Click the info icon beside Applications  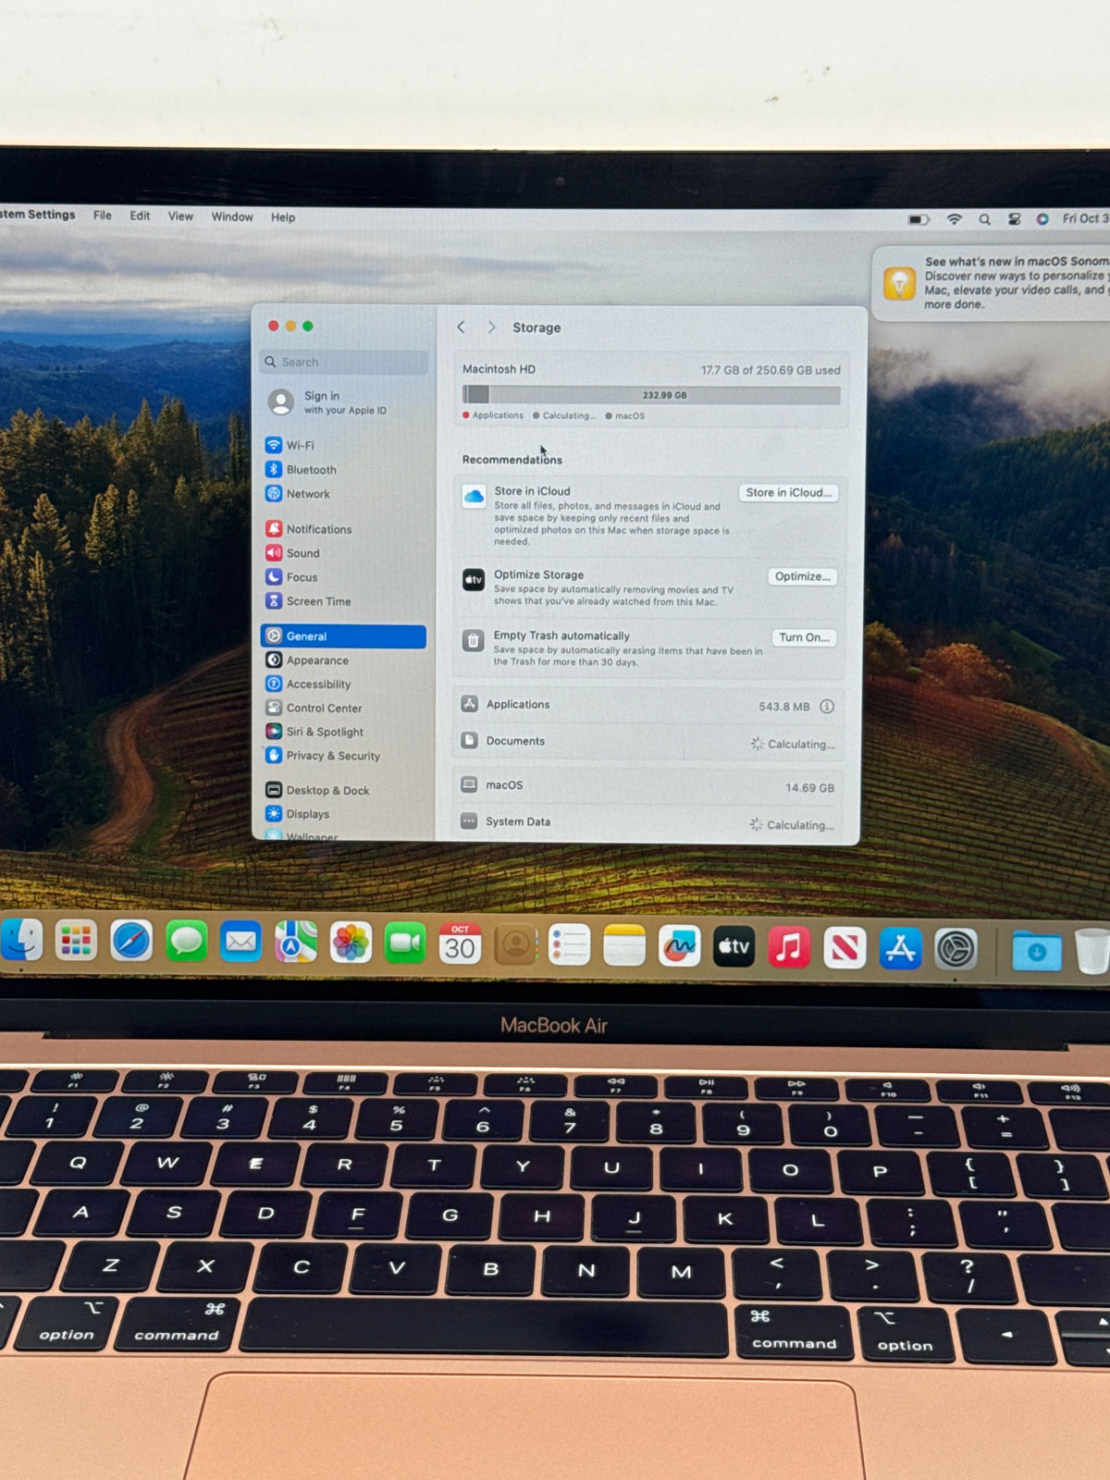tap(827, 707)
